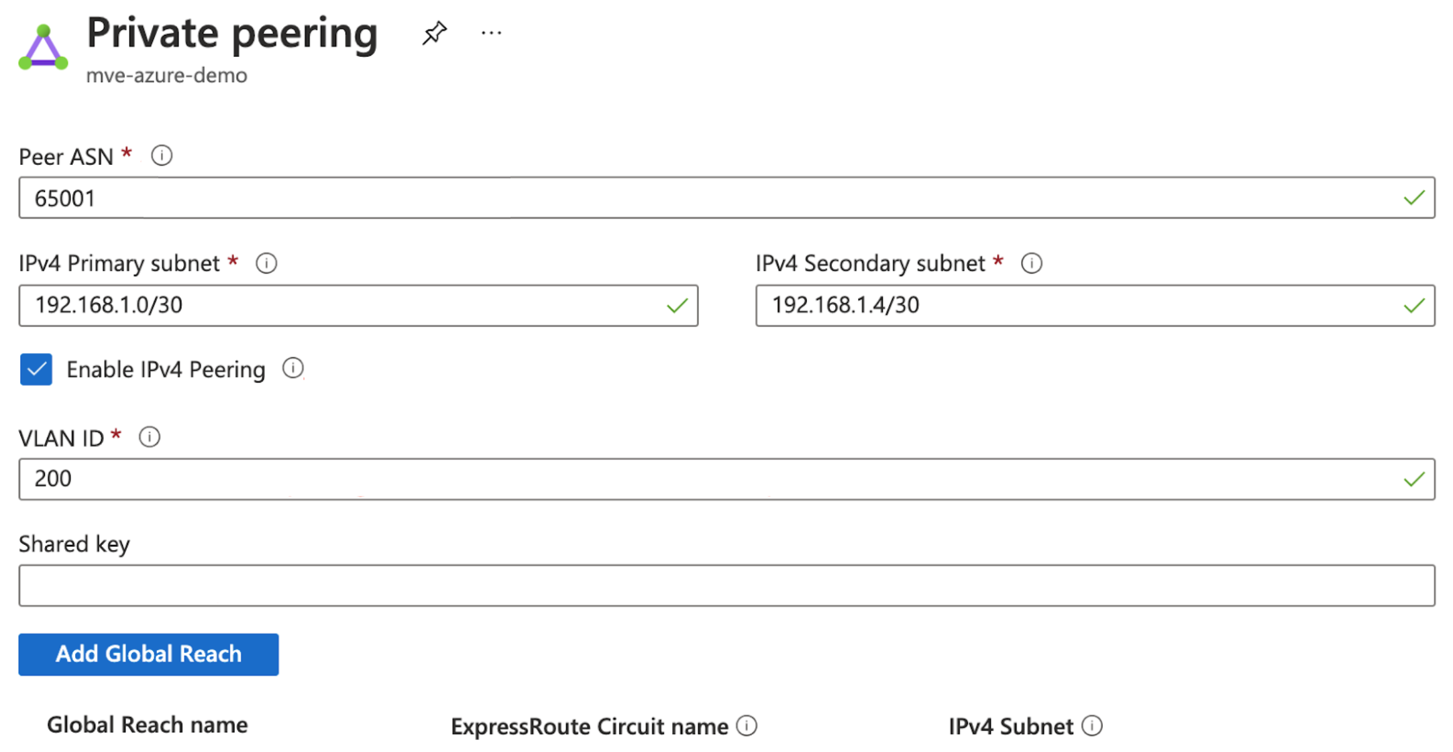Disable the Enable IPv4 Peering checkbox
The height and width of the screenshot is (752, 1453).
36,369
